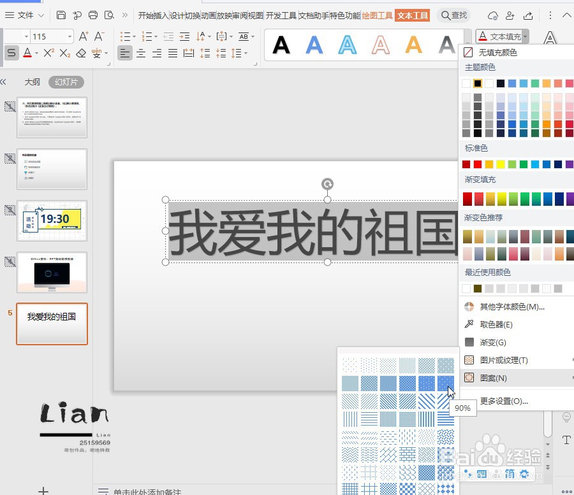Screen dimensions: 574x495
Task: Open the 绘图工具 ribbon tab
Action: point(377,15)
